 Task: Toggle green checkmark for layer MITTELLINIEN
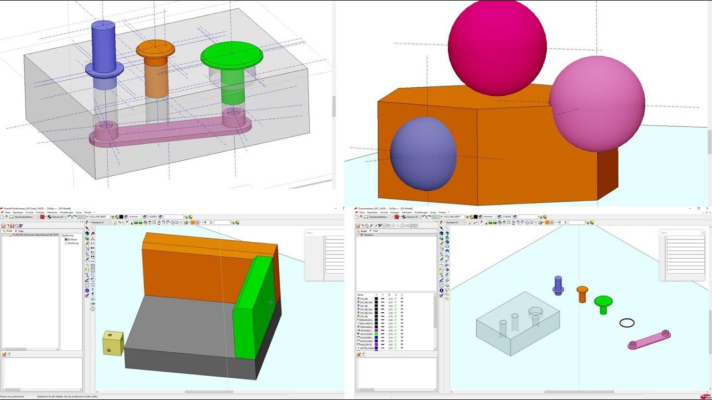tap(395, 348)
